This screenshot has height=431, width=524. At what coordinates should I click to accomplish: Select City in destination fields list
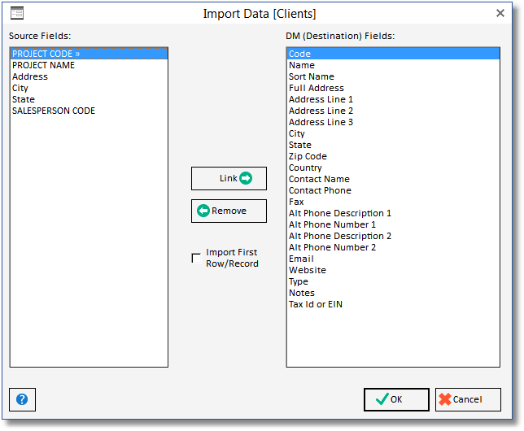click(393, 133)
